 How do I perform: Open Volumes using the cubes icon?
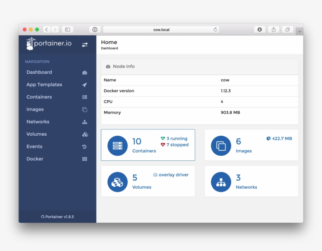(84, 134)
